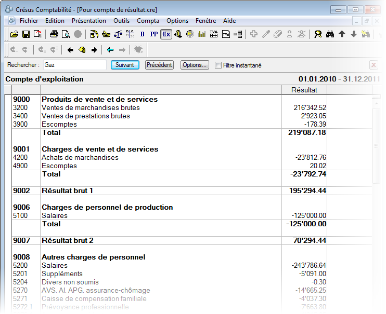
Task: Open the Outils menu
Action: pyautogui.click(x=121, y=21)
